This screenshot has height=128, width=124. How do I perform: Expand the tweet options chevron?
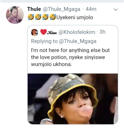116,10
